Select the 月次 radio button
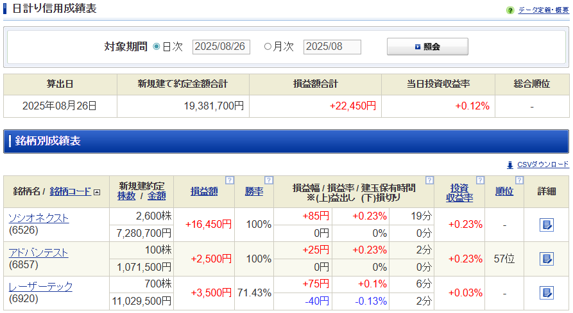 pos(268,47)
